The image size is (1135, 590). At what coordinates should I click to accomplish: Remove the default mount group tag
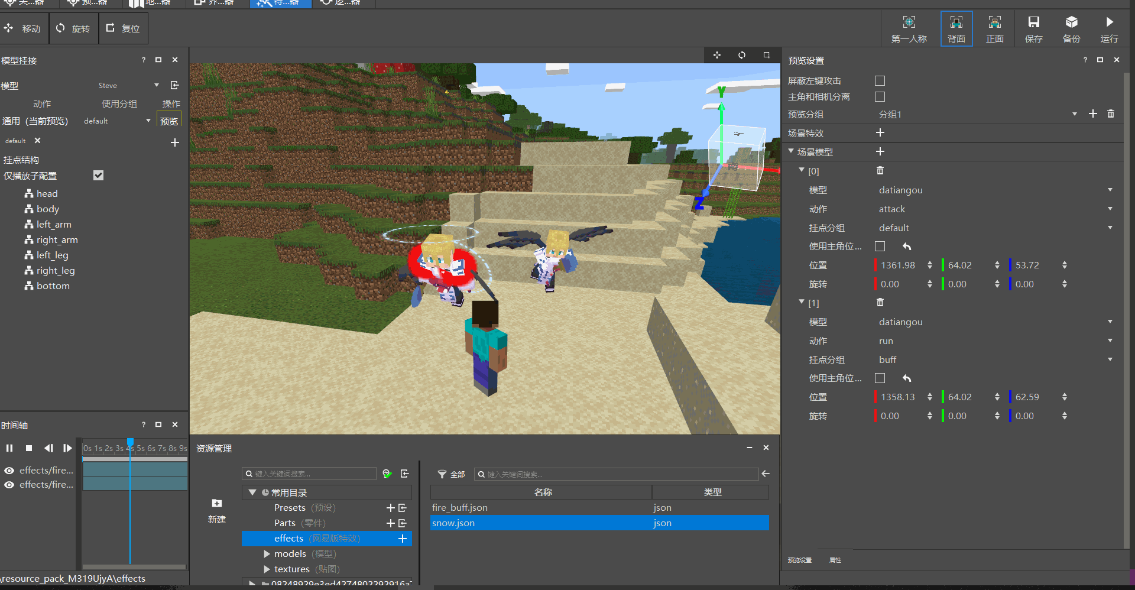pos(37,141)
